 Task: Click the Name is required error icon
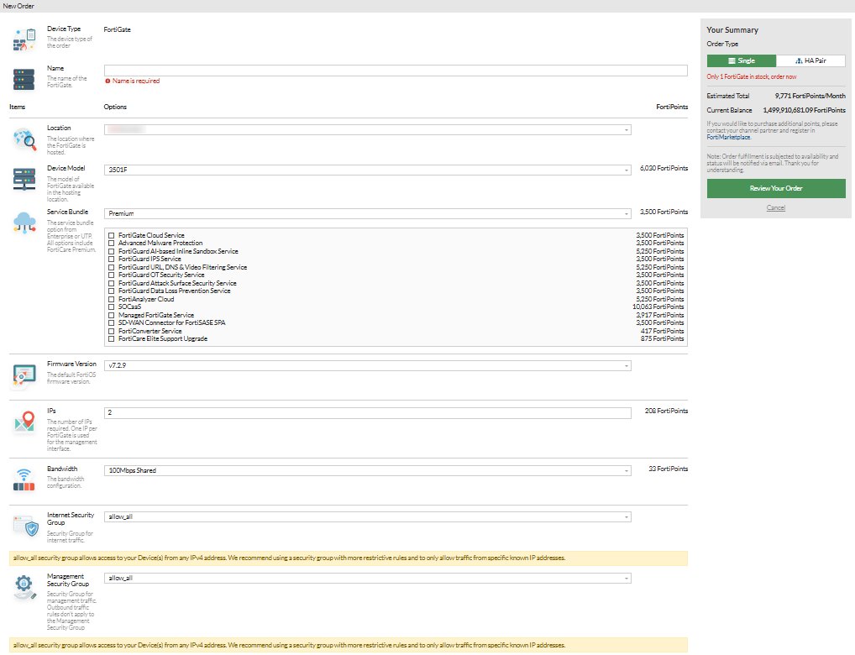click(108, 81)
